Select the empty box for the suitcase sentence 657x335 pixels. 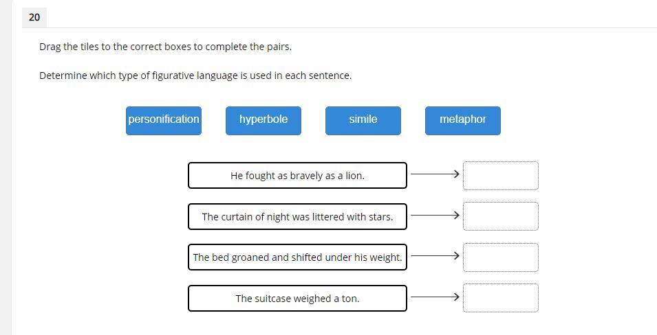[x=501, y=298]
